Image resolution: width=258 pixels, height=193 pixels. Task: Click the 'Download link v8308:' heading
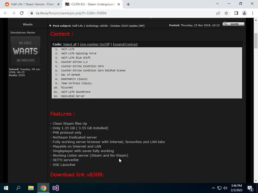pyautogui.click(x=77, y=174)
